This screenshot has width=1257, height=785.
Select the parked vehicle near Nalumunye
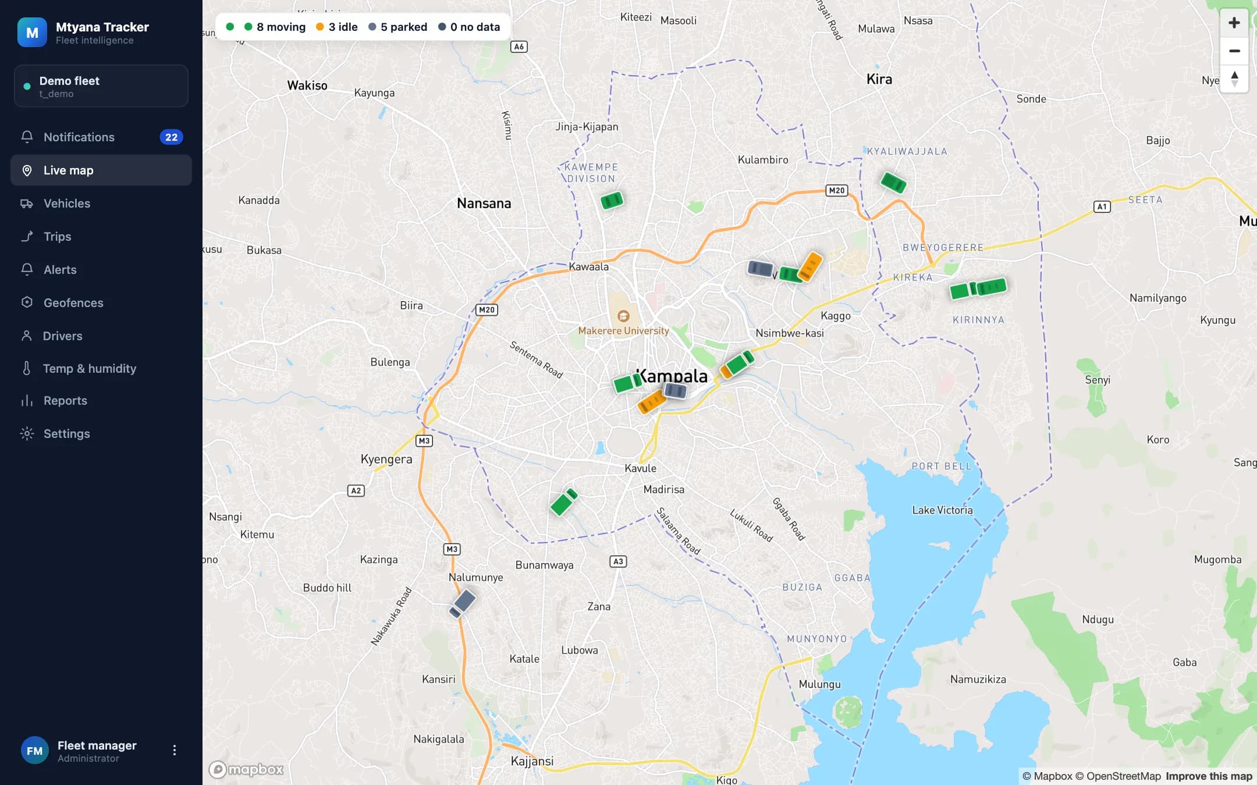[x=463, y=603]
